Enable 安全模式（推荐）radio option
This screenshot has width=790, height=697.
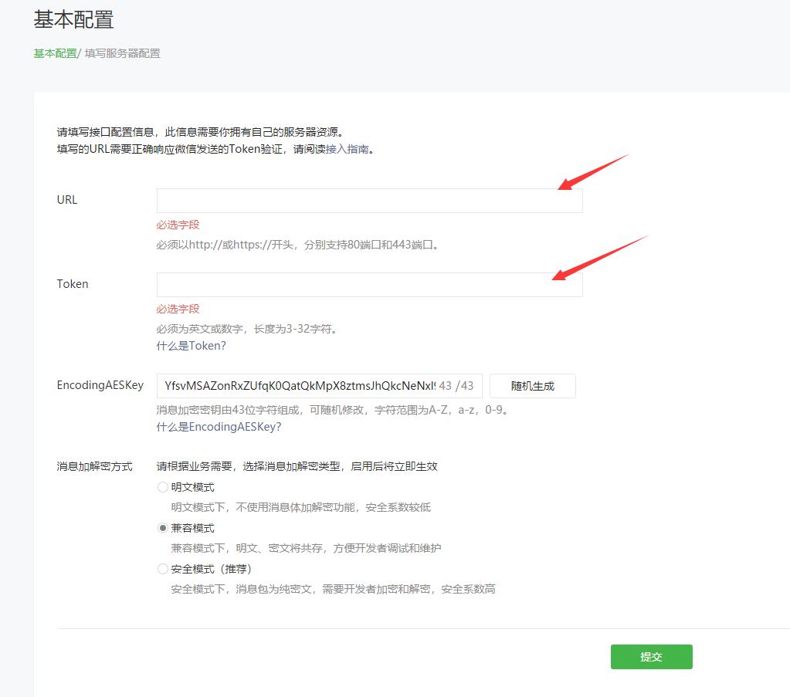coord(162,569)
